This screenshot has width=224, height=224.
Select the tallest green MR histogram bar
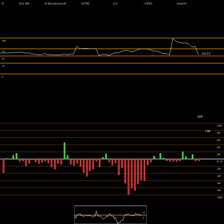(x=65, y=151)
